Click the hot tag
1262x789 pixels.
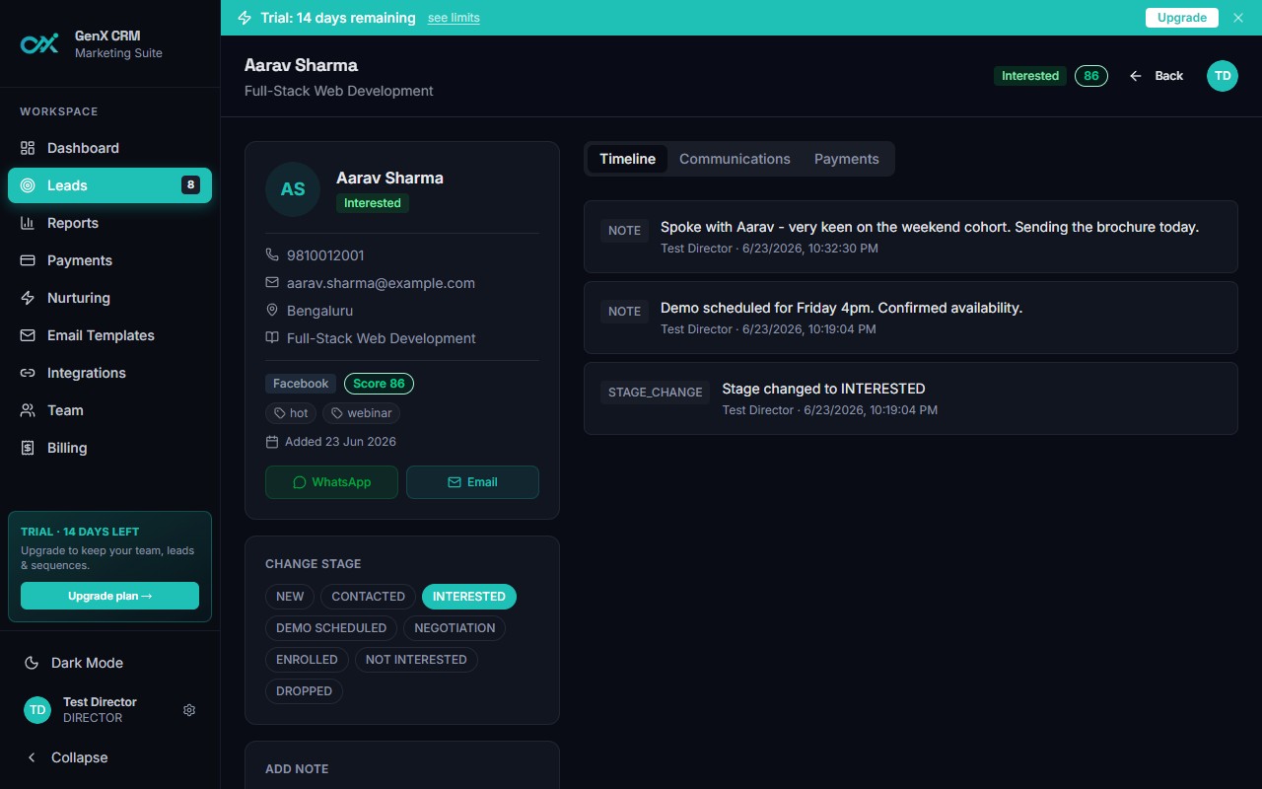(291, 413)
